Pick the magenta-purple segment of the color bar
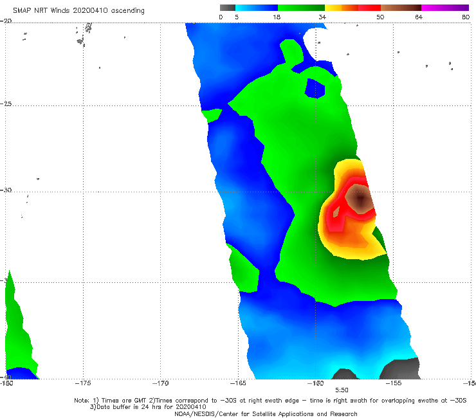Screen dimensions: 476x418 tap(445, 8)
